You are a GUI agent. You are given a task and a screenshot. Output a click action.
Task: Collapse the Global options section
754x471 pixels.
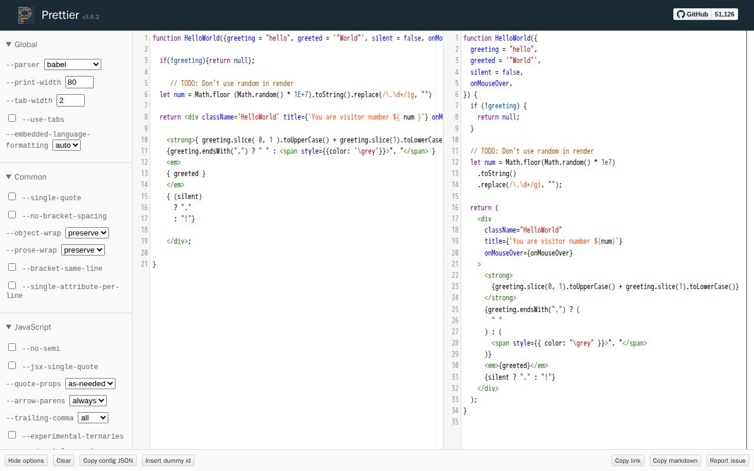coord(21,45)
